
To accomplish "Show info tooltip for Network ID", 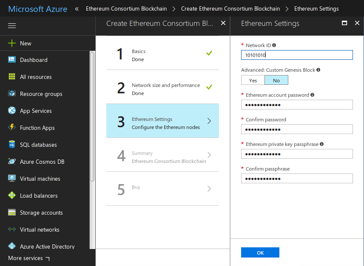I will click(274, 45).
